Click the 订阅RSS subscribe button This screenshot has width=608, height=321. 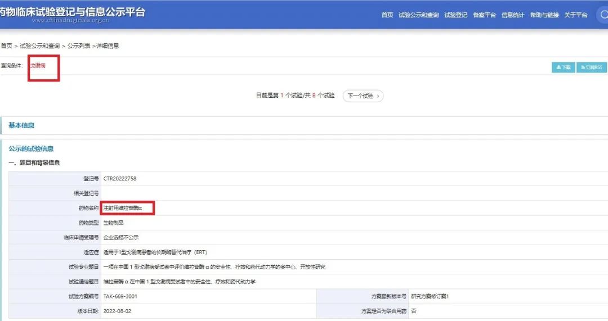[x=592, y=67]
